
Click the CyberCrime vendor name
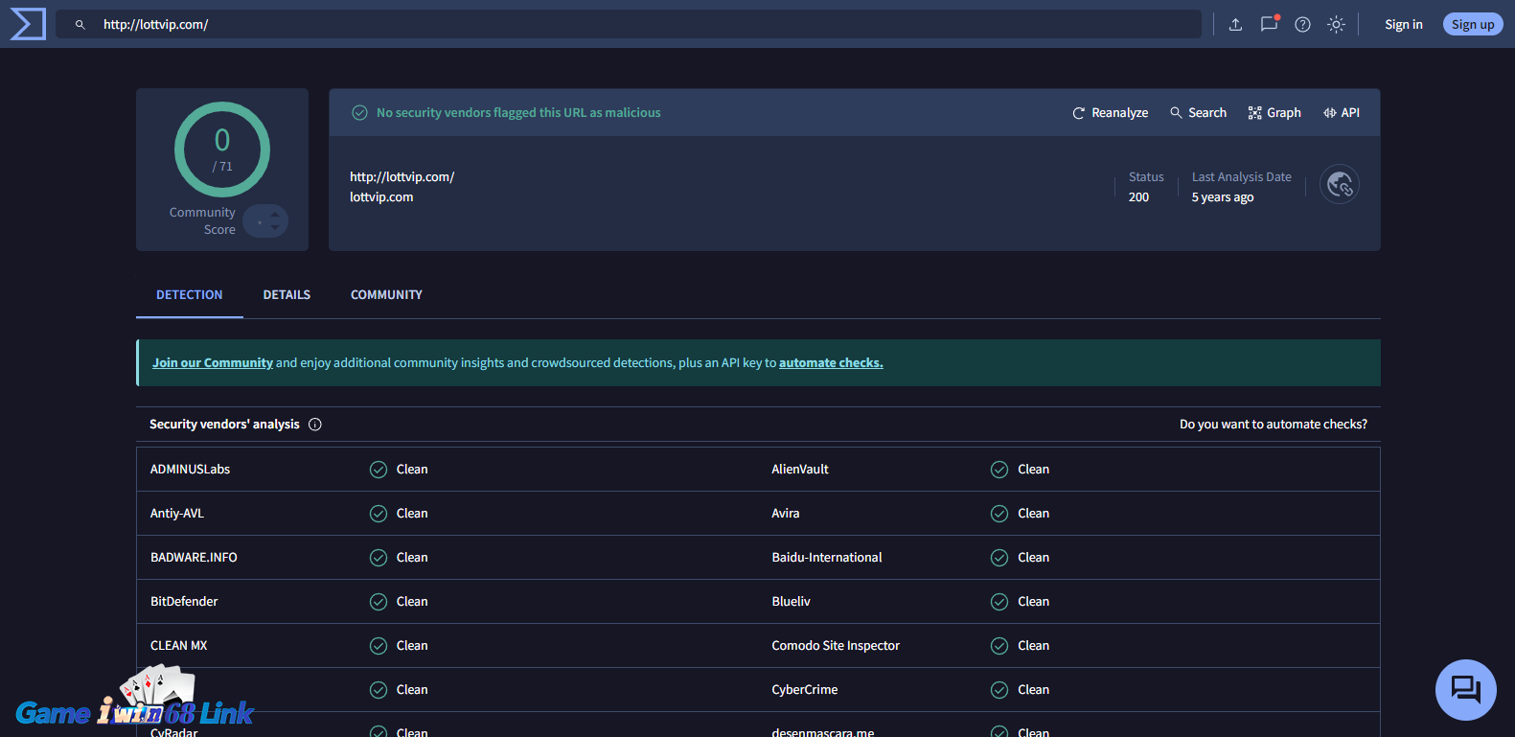pyautogui.click(x=805, y=690)
